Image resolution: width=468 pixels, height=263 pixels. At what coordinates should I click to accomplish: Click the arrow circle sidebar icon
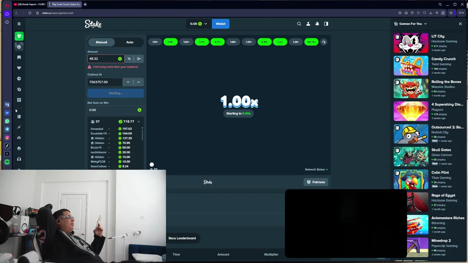pyautogui.click(x=19, y=79)
